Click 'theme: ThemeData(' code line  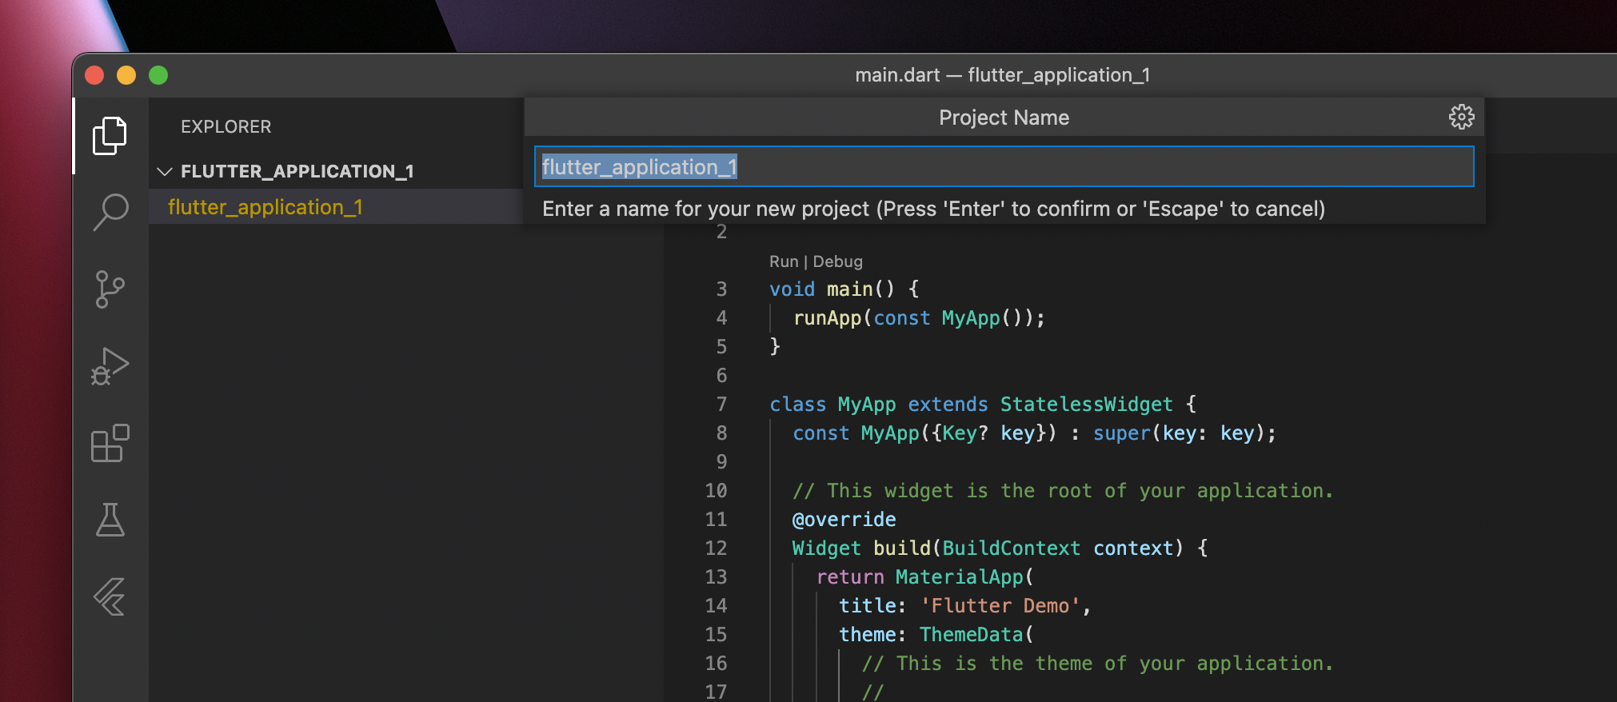[x=936, y=634]
